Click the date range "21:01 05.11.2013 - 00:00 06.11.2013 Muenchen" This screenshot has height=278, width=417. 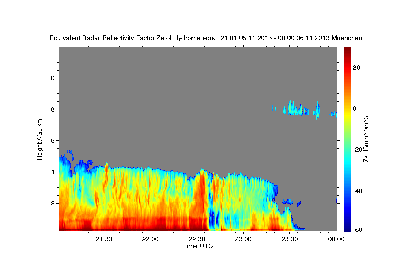point(292,38)
